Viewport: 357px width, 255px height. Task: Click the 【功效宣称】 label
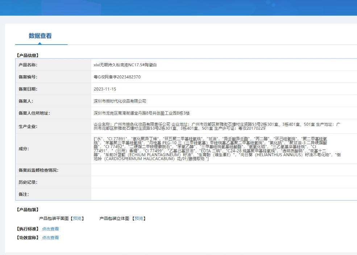point(28,238)
